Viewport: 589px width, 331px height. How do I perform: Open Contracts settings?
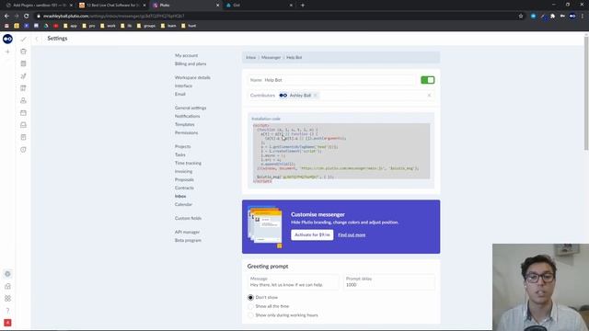[x=184, y=188]
